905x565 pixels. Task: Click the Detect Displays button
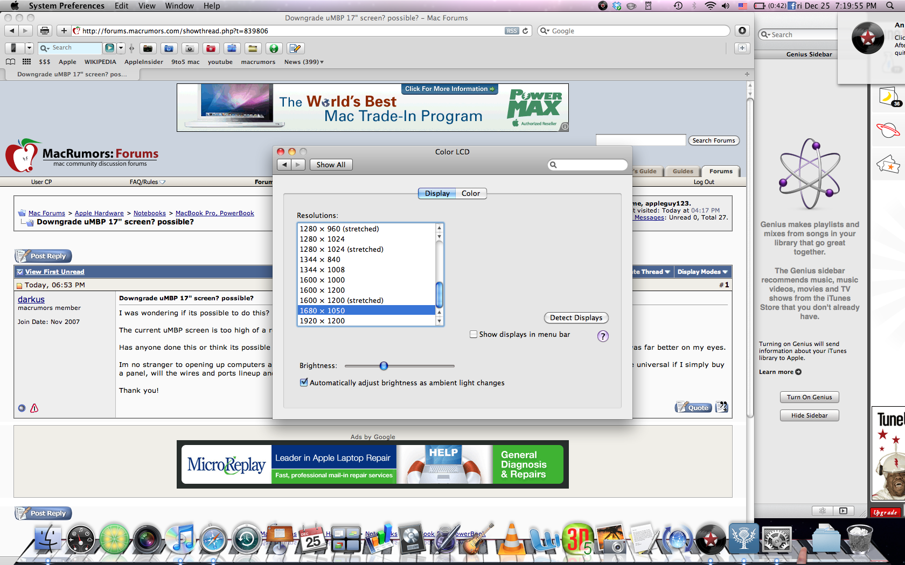coord(576,317)
